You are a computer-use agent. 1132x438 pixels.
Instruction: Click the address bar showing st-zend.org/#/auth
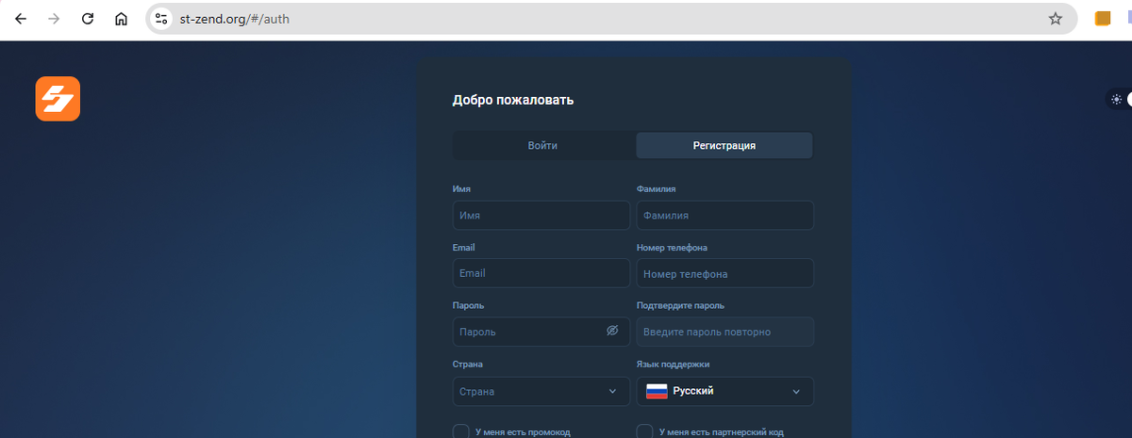(x=611, y=19)
